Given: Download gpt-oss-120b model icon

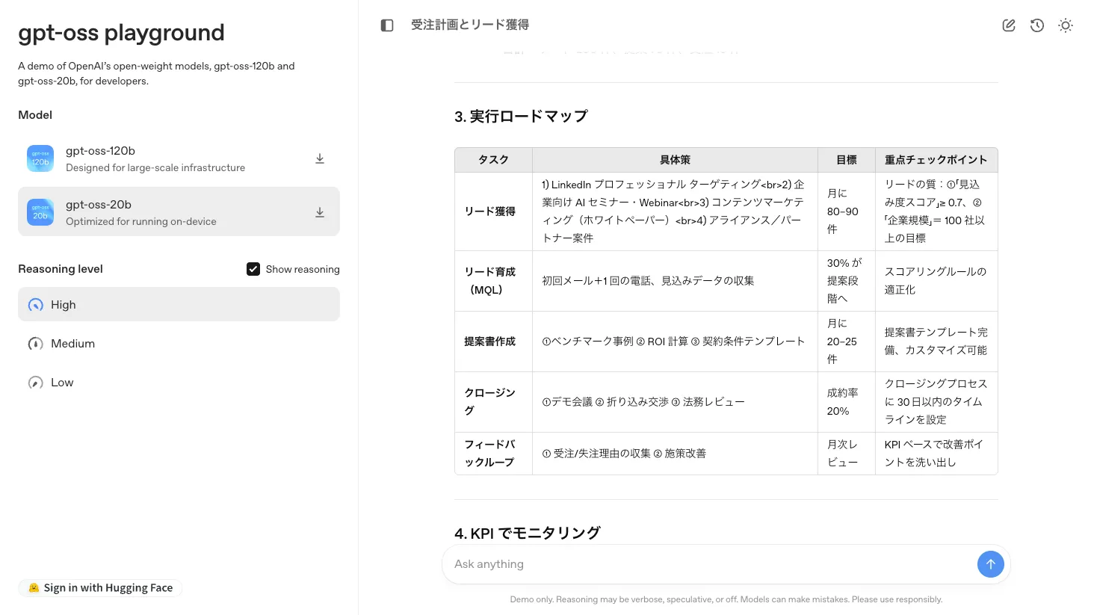Looking at the screenshot, I should (320, 158).
